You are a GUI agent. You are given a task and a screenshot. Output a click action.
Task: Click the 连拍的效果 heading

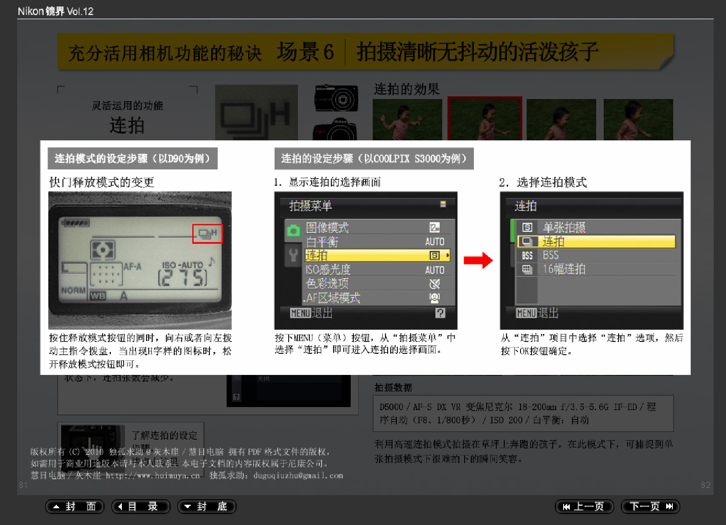click(407, 89)
